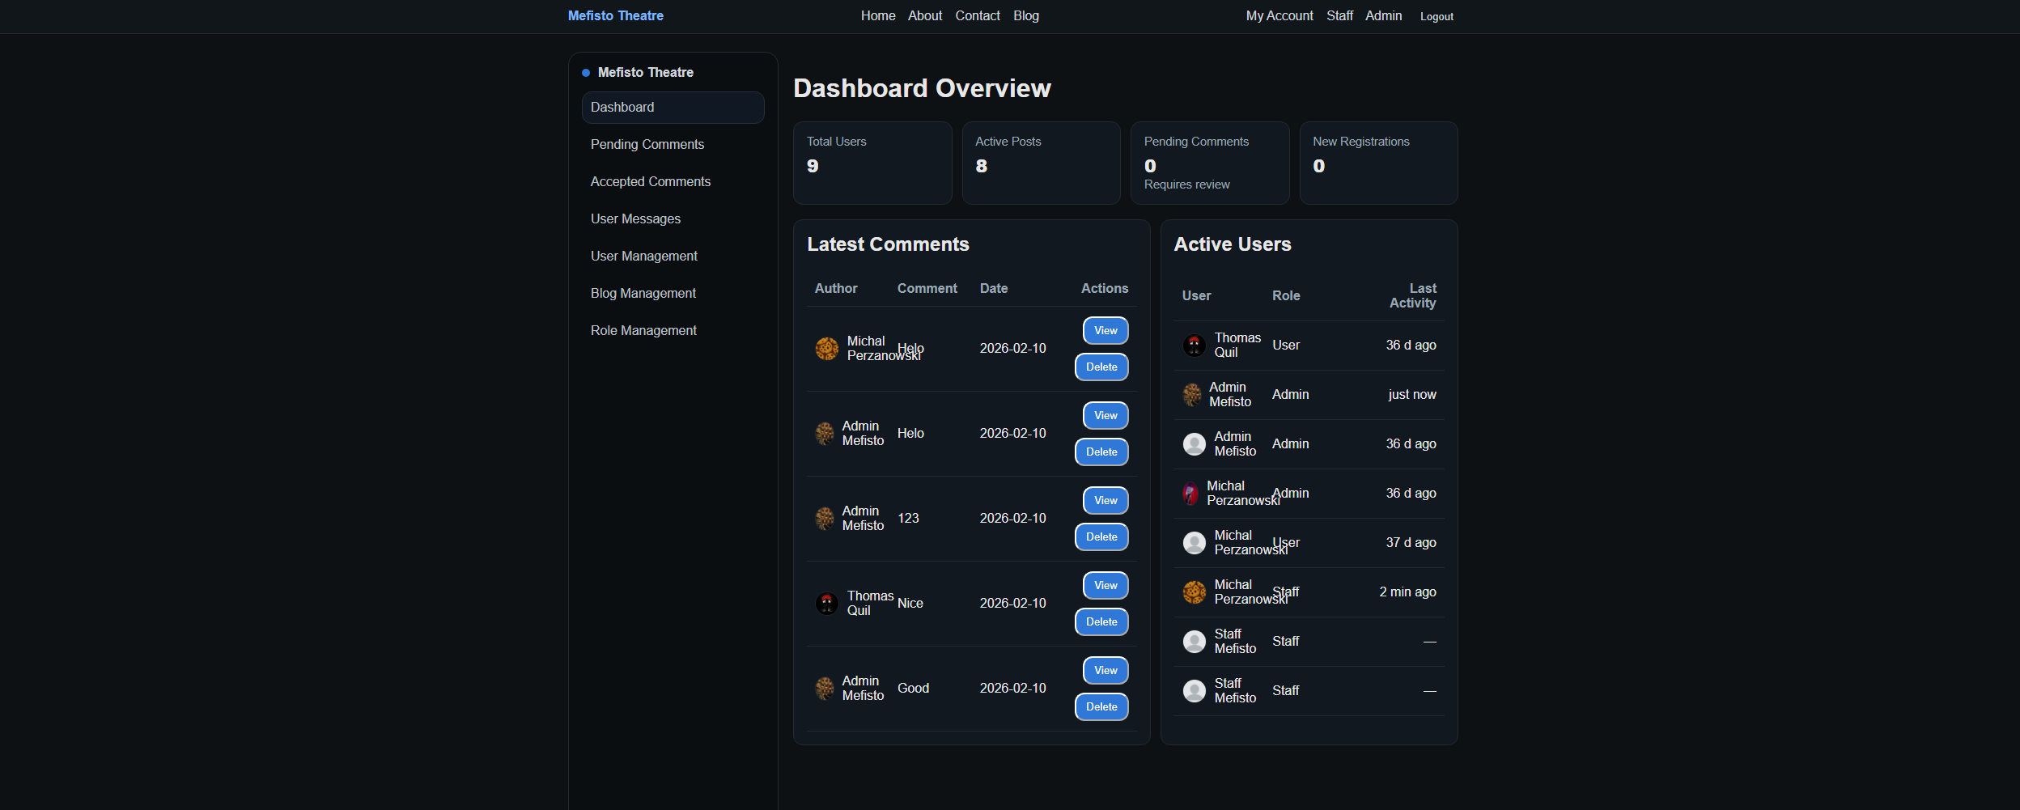The width and height of the screenshot is (2020, 810).
Task: Open Pending Comments in the sidebar
Action: [647, 144]
